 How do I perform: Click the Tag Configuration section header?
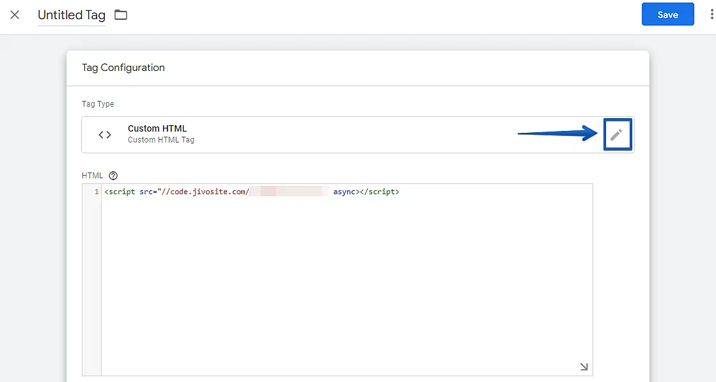tap(123, 68)
